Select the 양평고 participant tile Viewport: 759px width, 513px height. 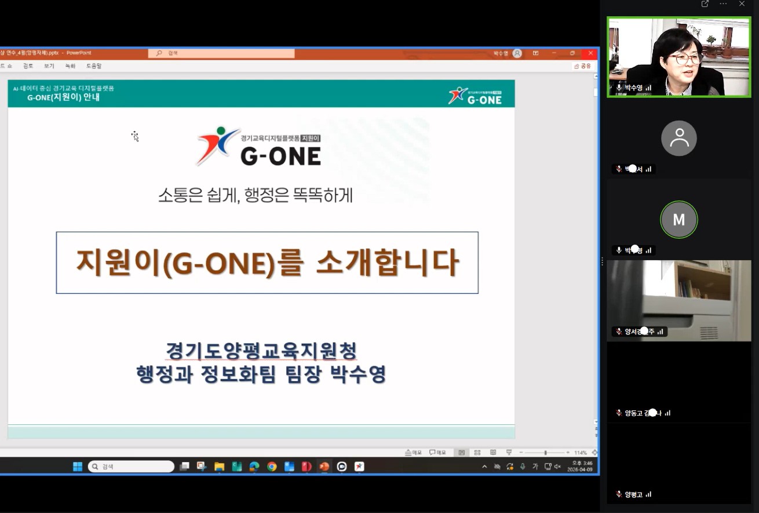pos(679,463)
